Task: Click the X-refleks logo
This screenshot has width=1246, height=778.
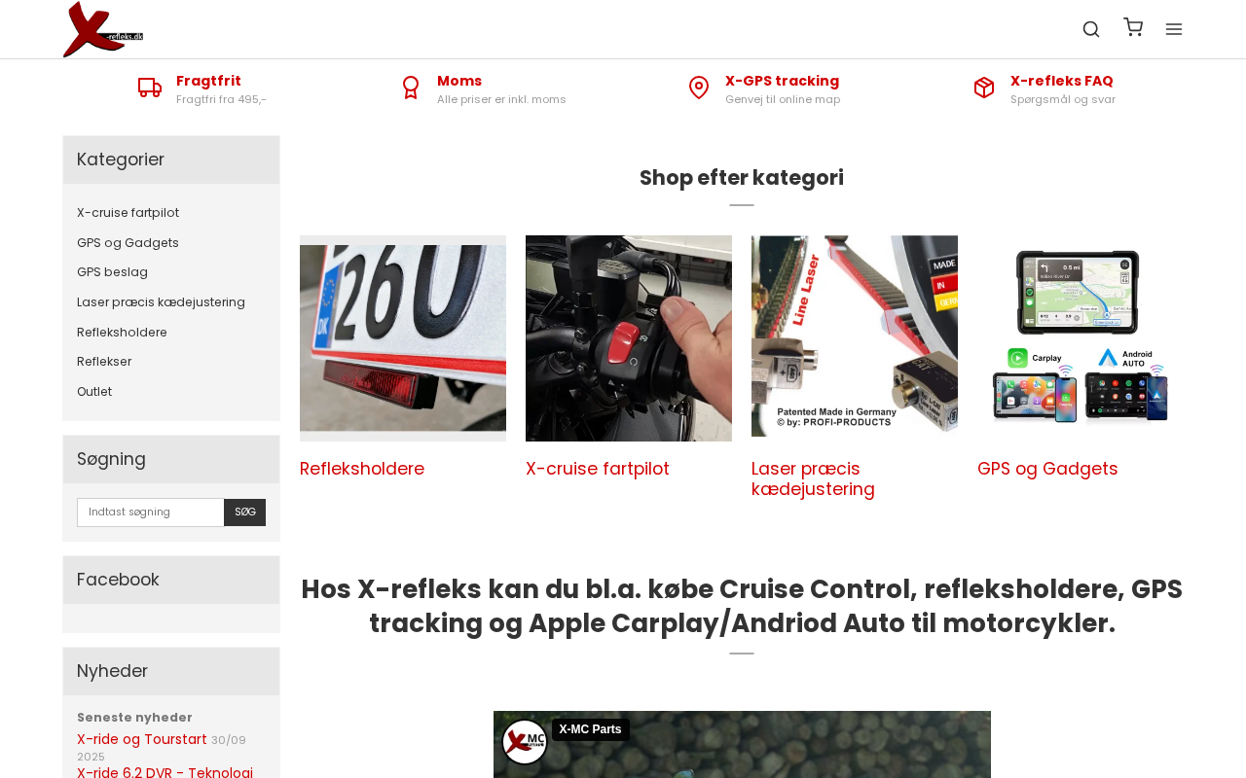Action: pos(103,29)
